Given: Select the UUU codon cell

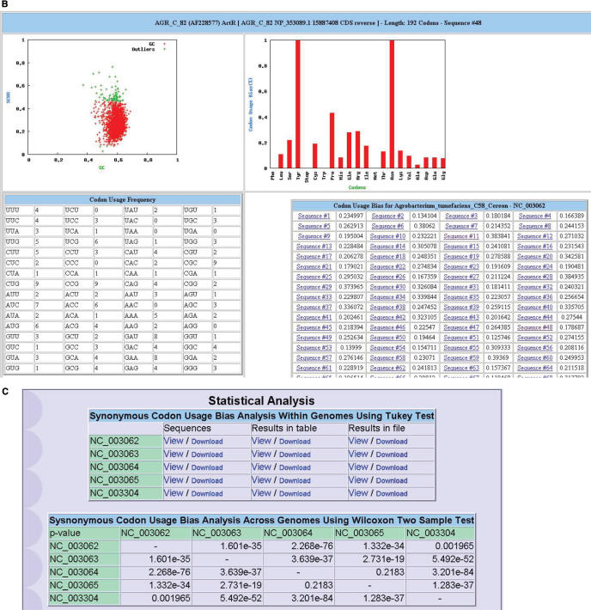Looking at the screenshot, I should coord(19,210).
